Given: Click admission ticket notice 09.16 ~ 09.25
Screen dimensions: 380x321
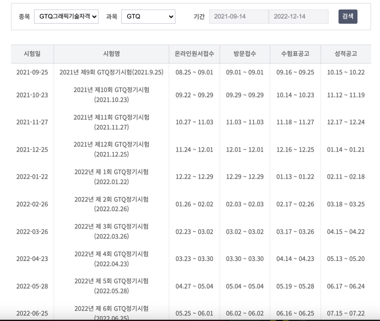Looking at the screenshot, I should click(295, 72).
